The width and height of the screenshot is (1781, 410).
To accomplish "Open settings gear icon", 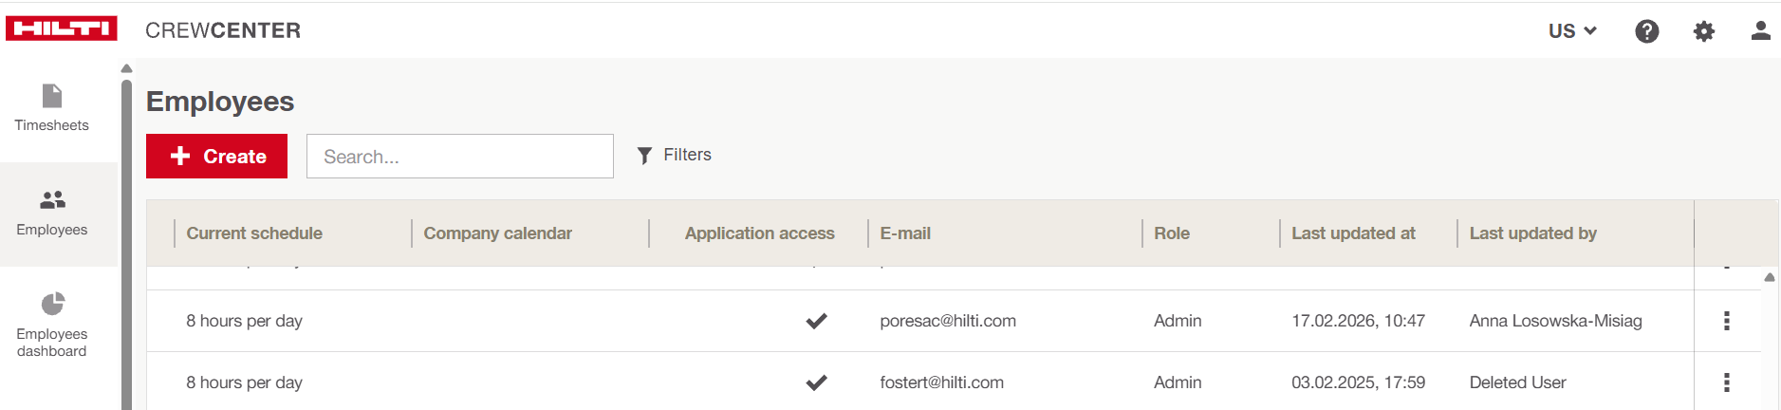I will pyautogui.click(x=1704, y=31).
